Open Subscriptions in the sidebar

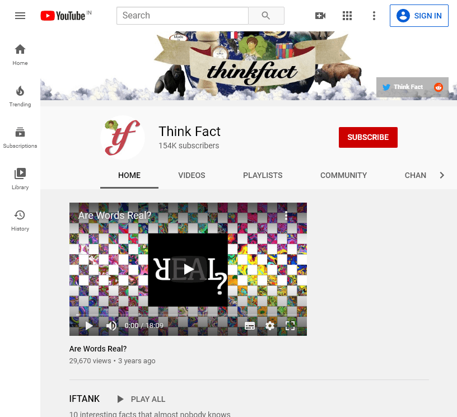click(x=20, y=138)
